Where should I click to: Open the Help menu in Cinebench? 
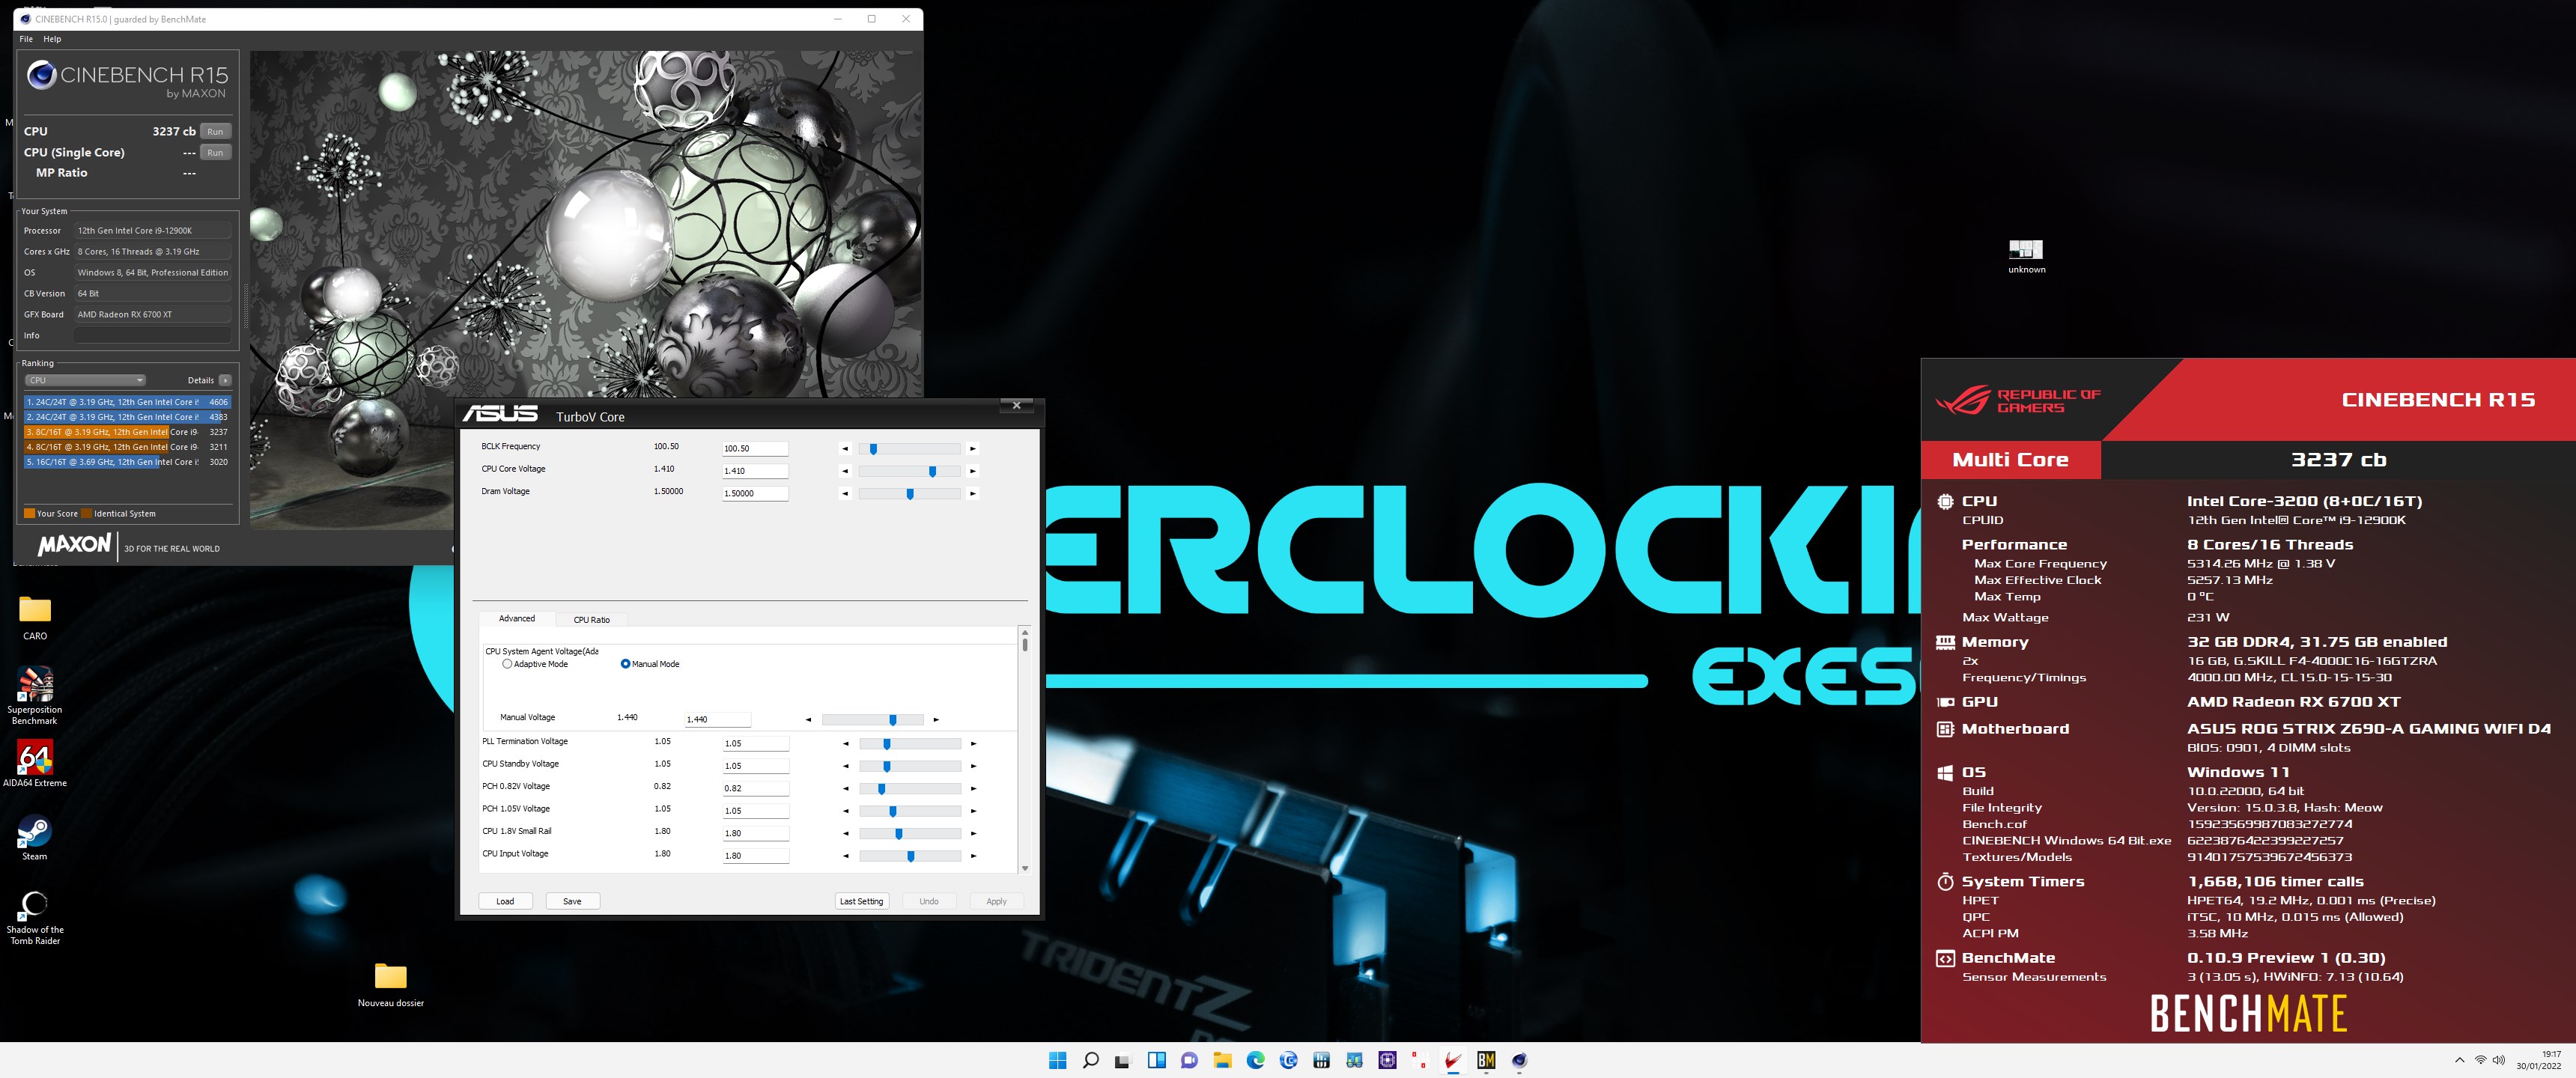coord(52,39)
